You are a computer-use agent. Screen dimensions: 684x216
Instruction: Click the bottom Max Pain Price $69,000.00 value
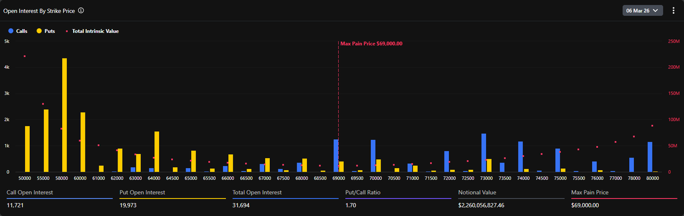585,205
